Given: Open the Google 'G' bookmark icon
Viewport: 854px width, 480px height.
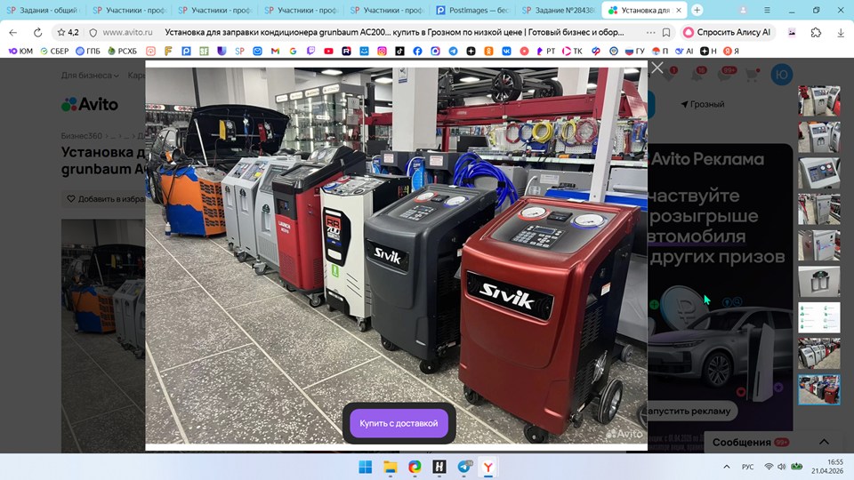Looking at the screenshot, I should [293, 52].
